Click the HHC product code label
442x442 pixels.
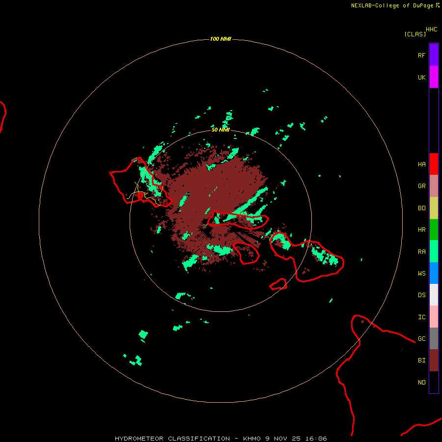coord(431,29)
